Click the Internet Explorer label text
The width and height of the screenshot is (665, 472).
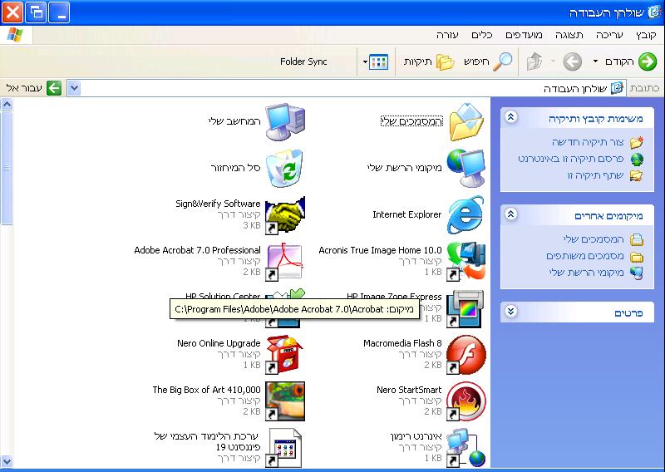click(406, 214)
